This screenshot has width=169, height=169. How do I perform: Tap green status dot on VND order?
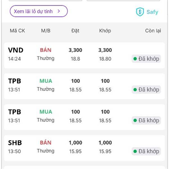135,59
